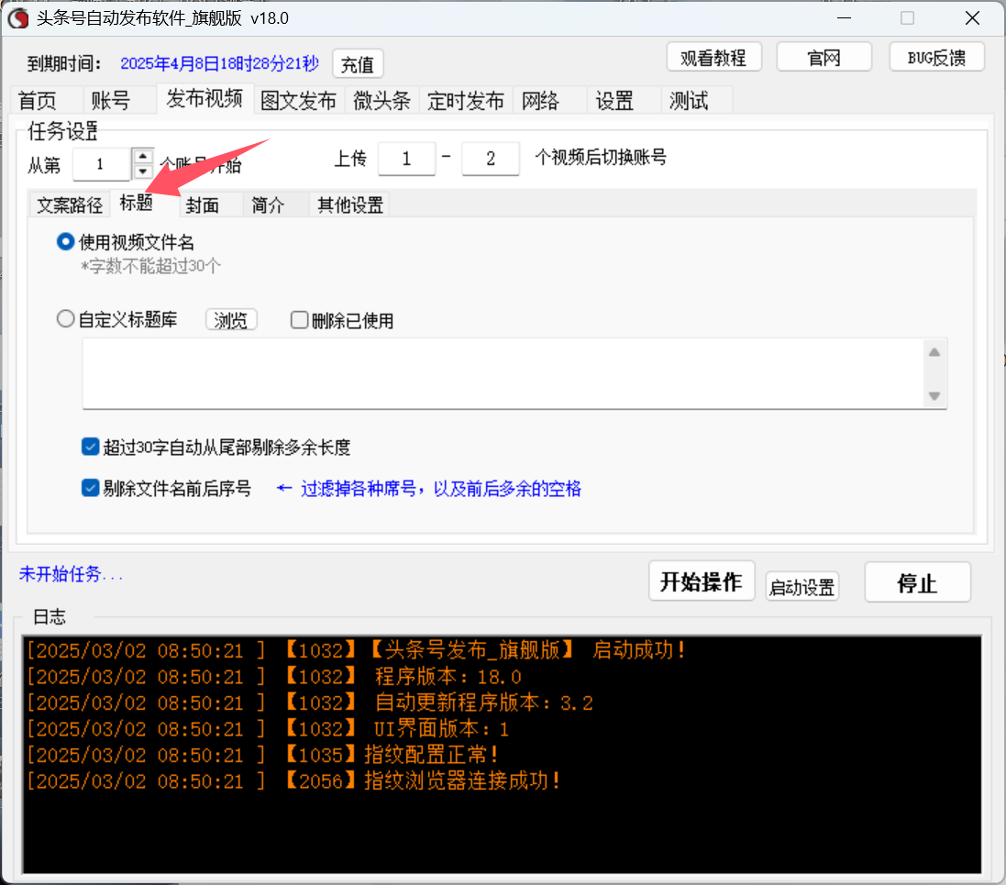This screenshot has width=1006, height=885.
Task: Click status text 未开始任务
Action: pos(71,574)
